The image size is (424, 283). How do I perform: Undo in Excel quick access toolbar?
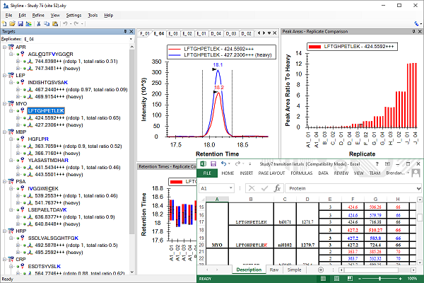pos(223,163)
